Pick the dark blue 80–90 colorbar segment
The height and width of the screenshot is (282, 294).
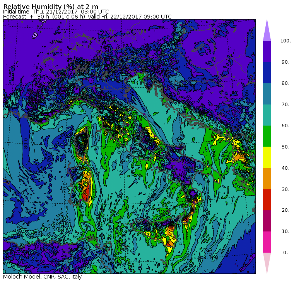click(267, 73)
